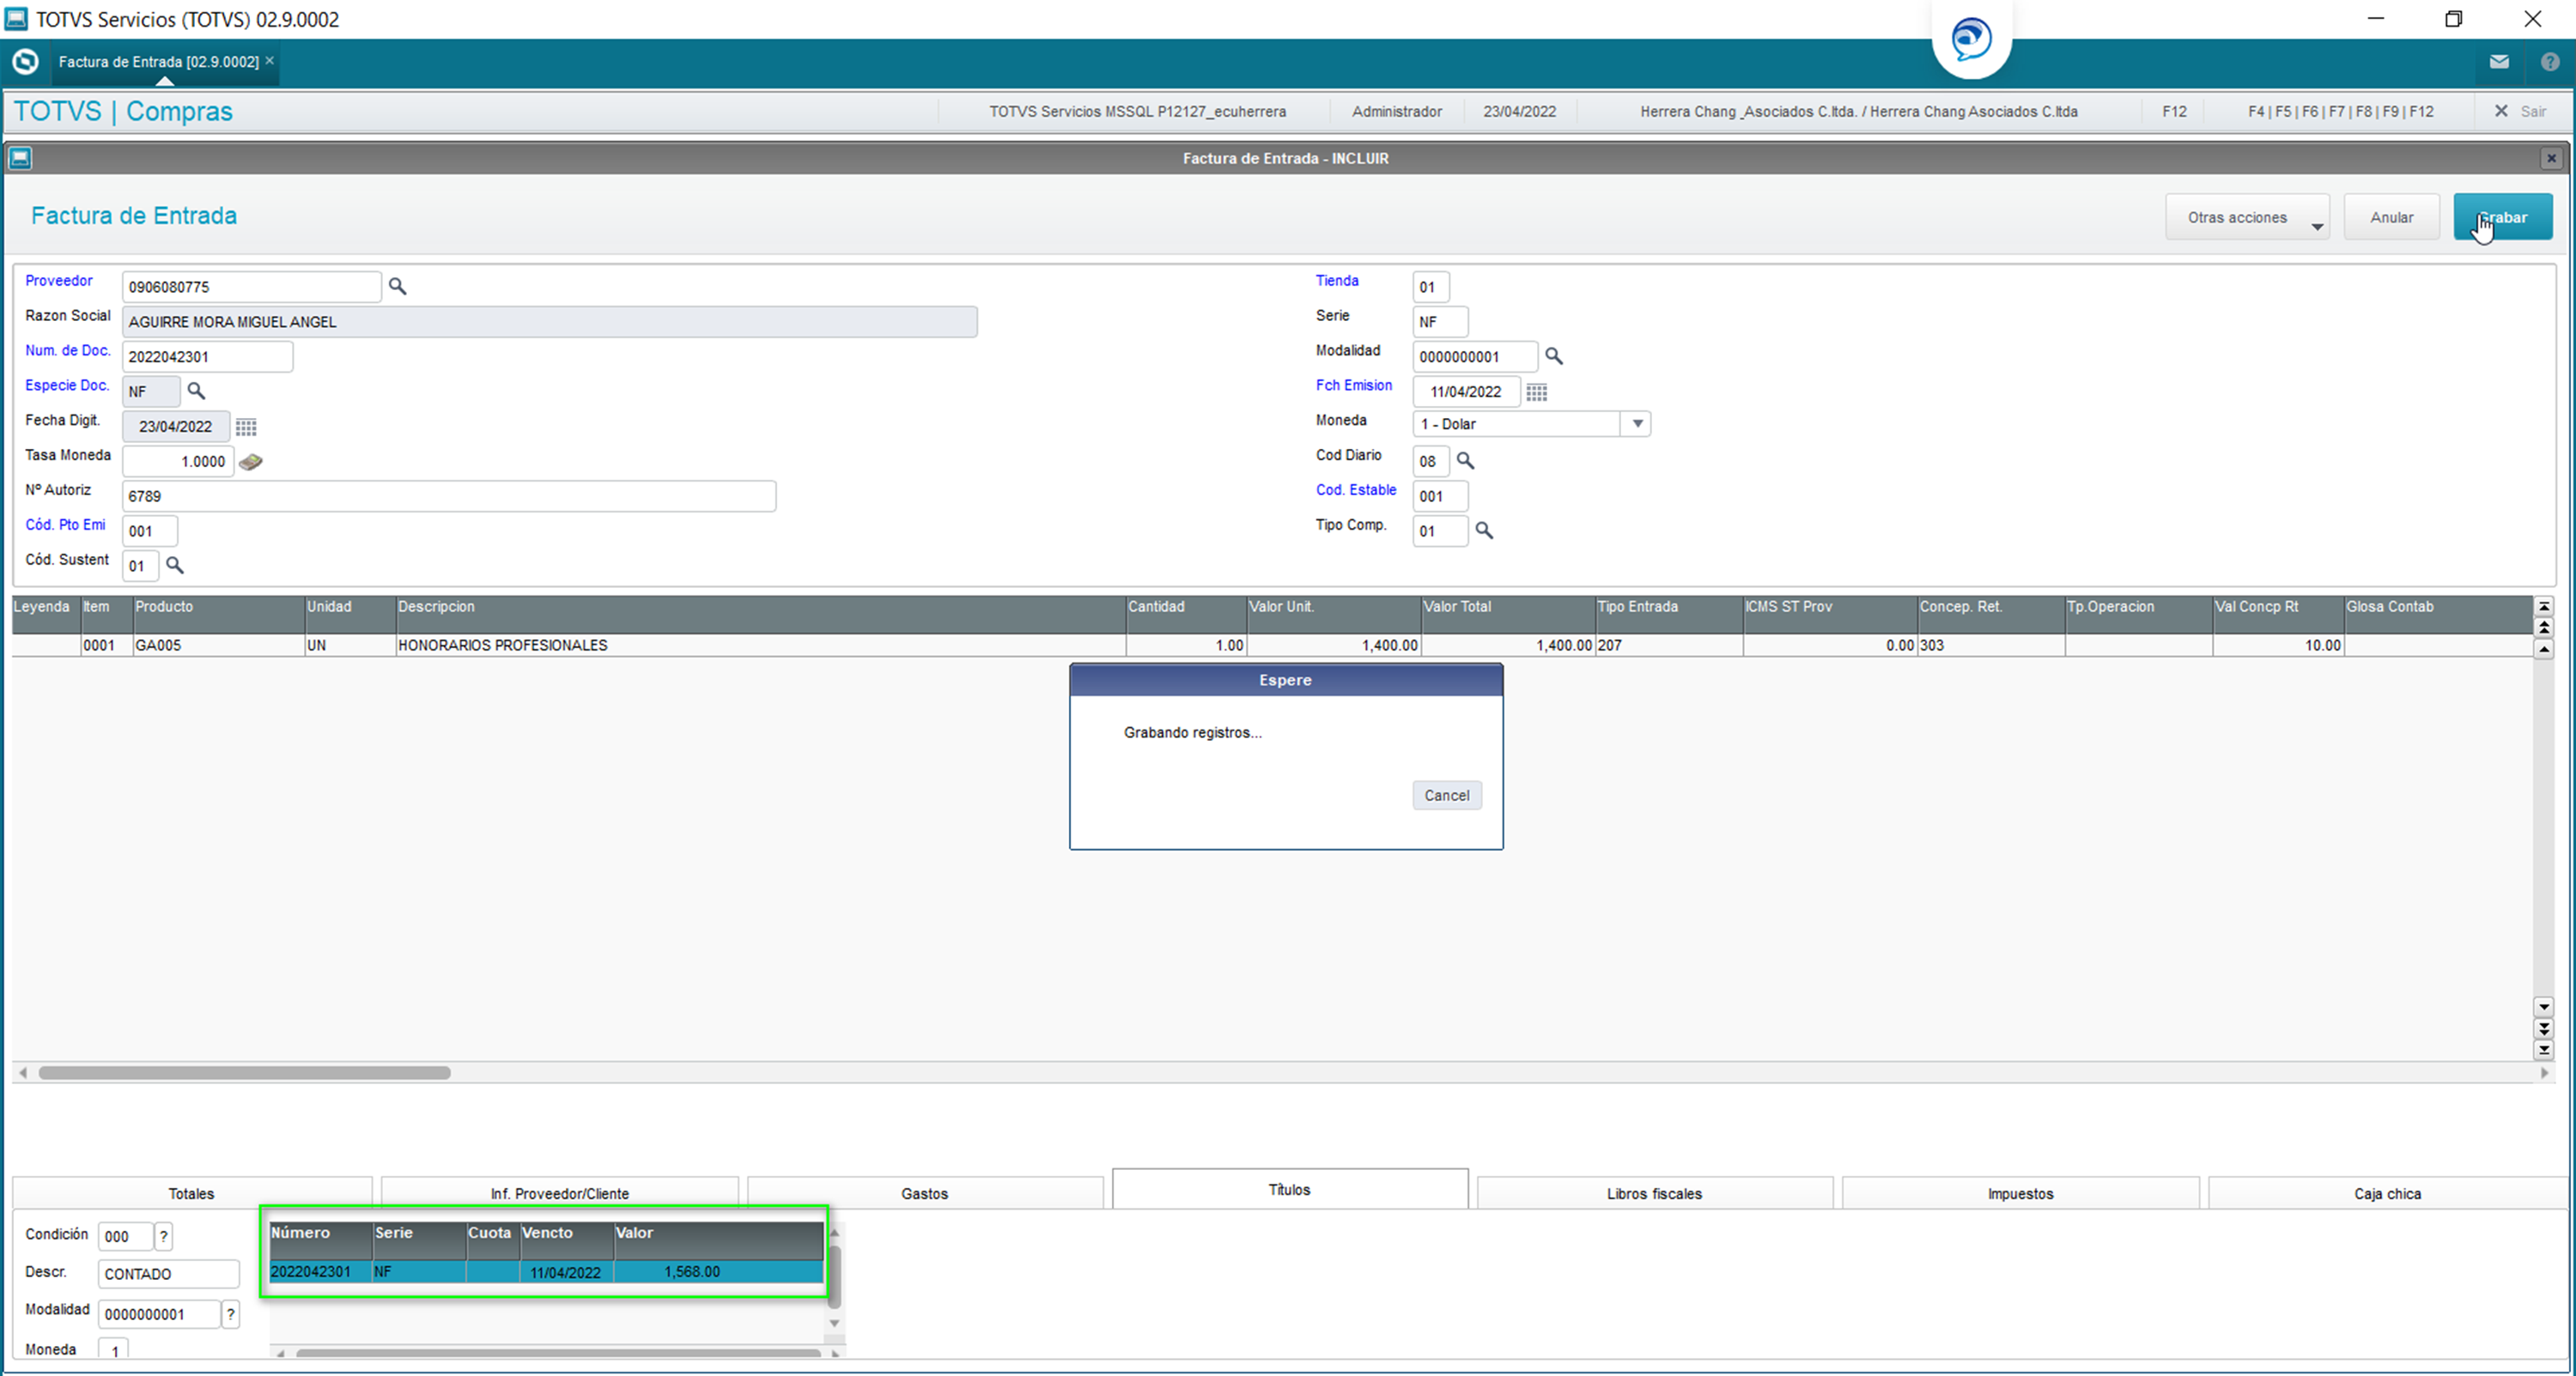Screen dimensions: 2576x1376
Task: Switch to the Totales tab
Action: (191, 1194)
